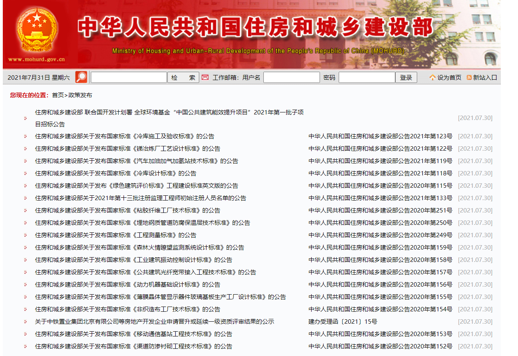518x356 pixels.
Task: Open the 汽车加油加气加氢站技术标准 announcement
Action: tap(136, 161)
